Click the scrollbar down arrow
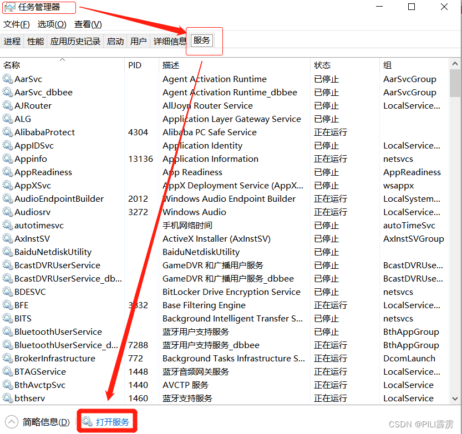The image size is (462, 434). [455, 399]
